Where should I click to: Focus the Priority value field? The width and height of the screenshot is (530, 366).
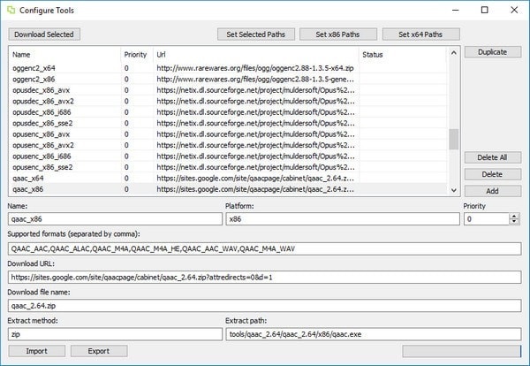[487, 219]
